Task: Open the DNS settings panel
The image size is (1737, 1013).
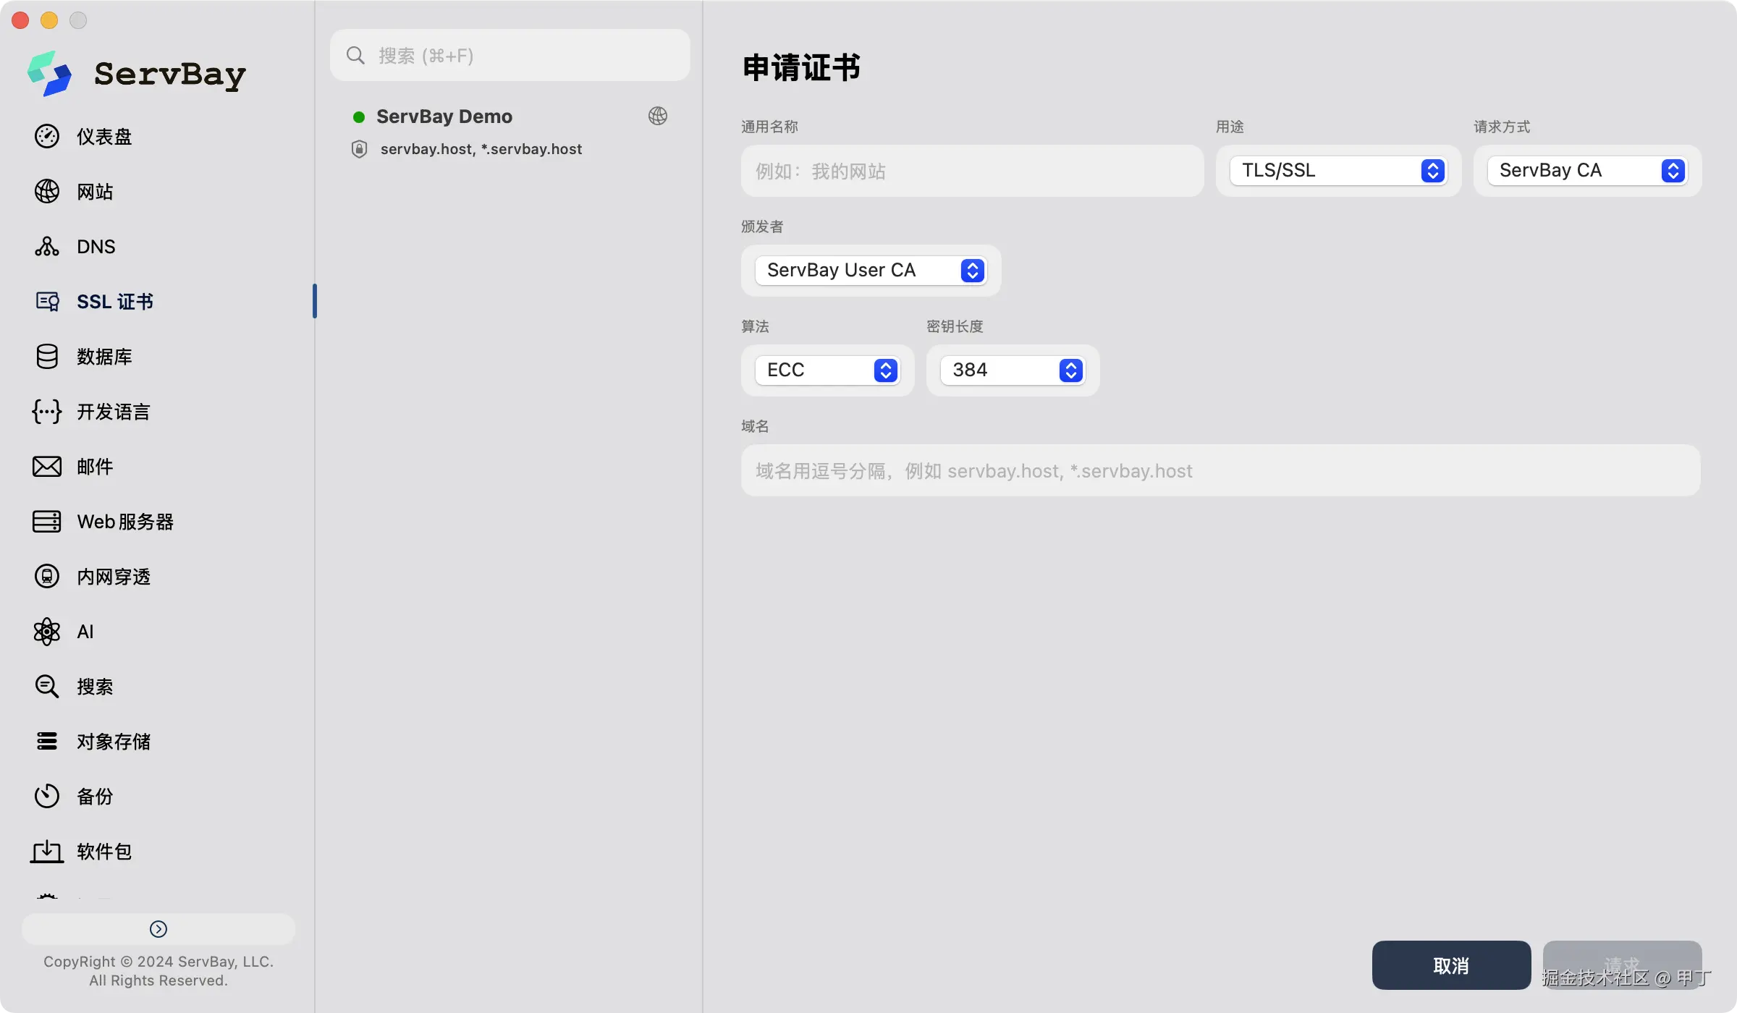Action: (95, 246)
